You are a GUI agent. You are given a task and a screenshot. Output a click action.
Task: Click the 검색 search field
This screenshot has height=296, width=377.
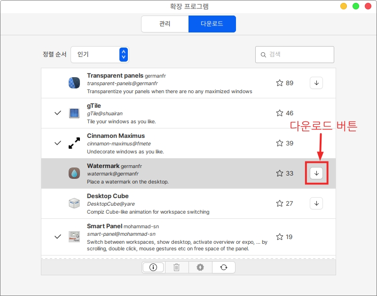point(295,55)
